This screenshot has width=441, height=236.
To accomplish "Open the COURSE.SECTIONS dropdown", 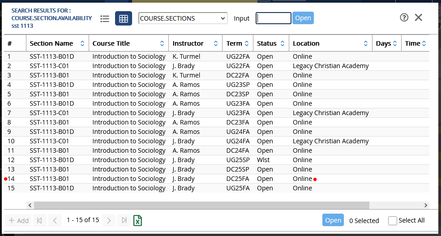I will (x=183, y=18).
